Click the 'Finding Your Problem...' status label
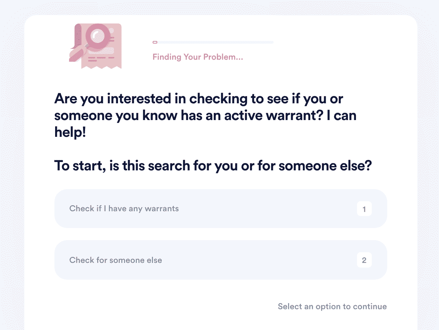Viewport: 439px width, 330px height. click(x=198, y=57)
